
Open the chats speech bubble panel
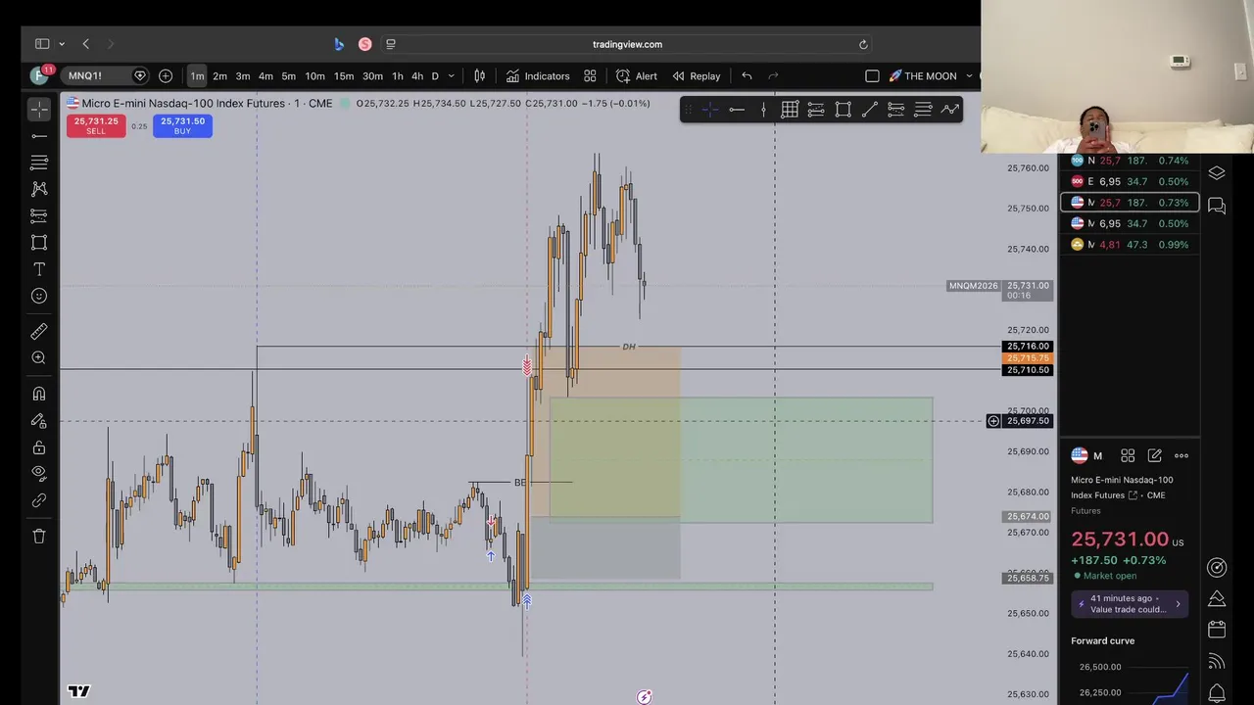point(1217,206)
